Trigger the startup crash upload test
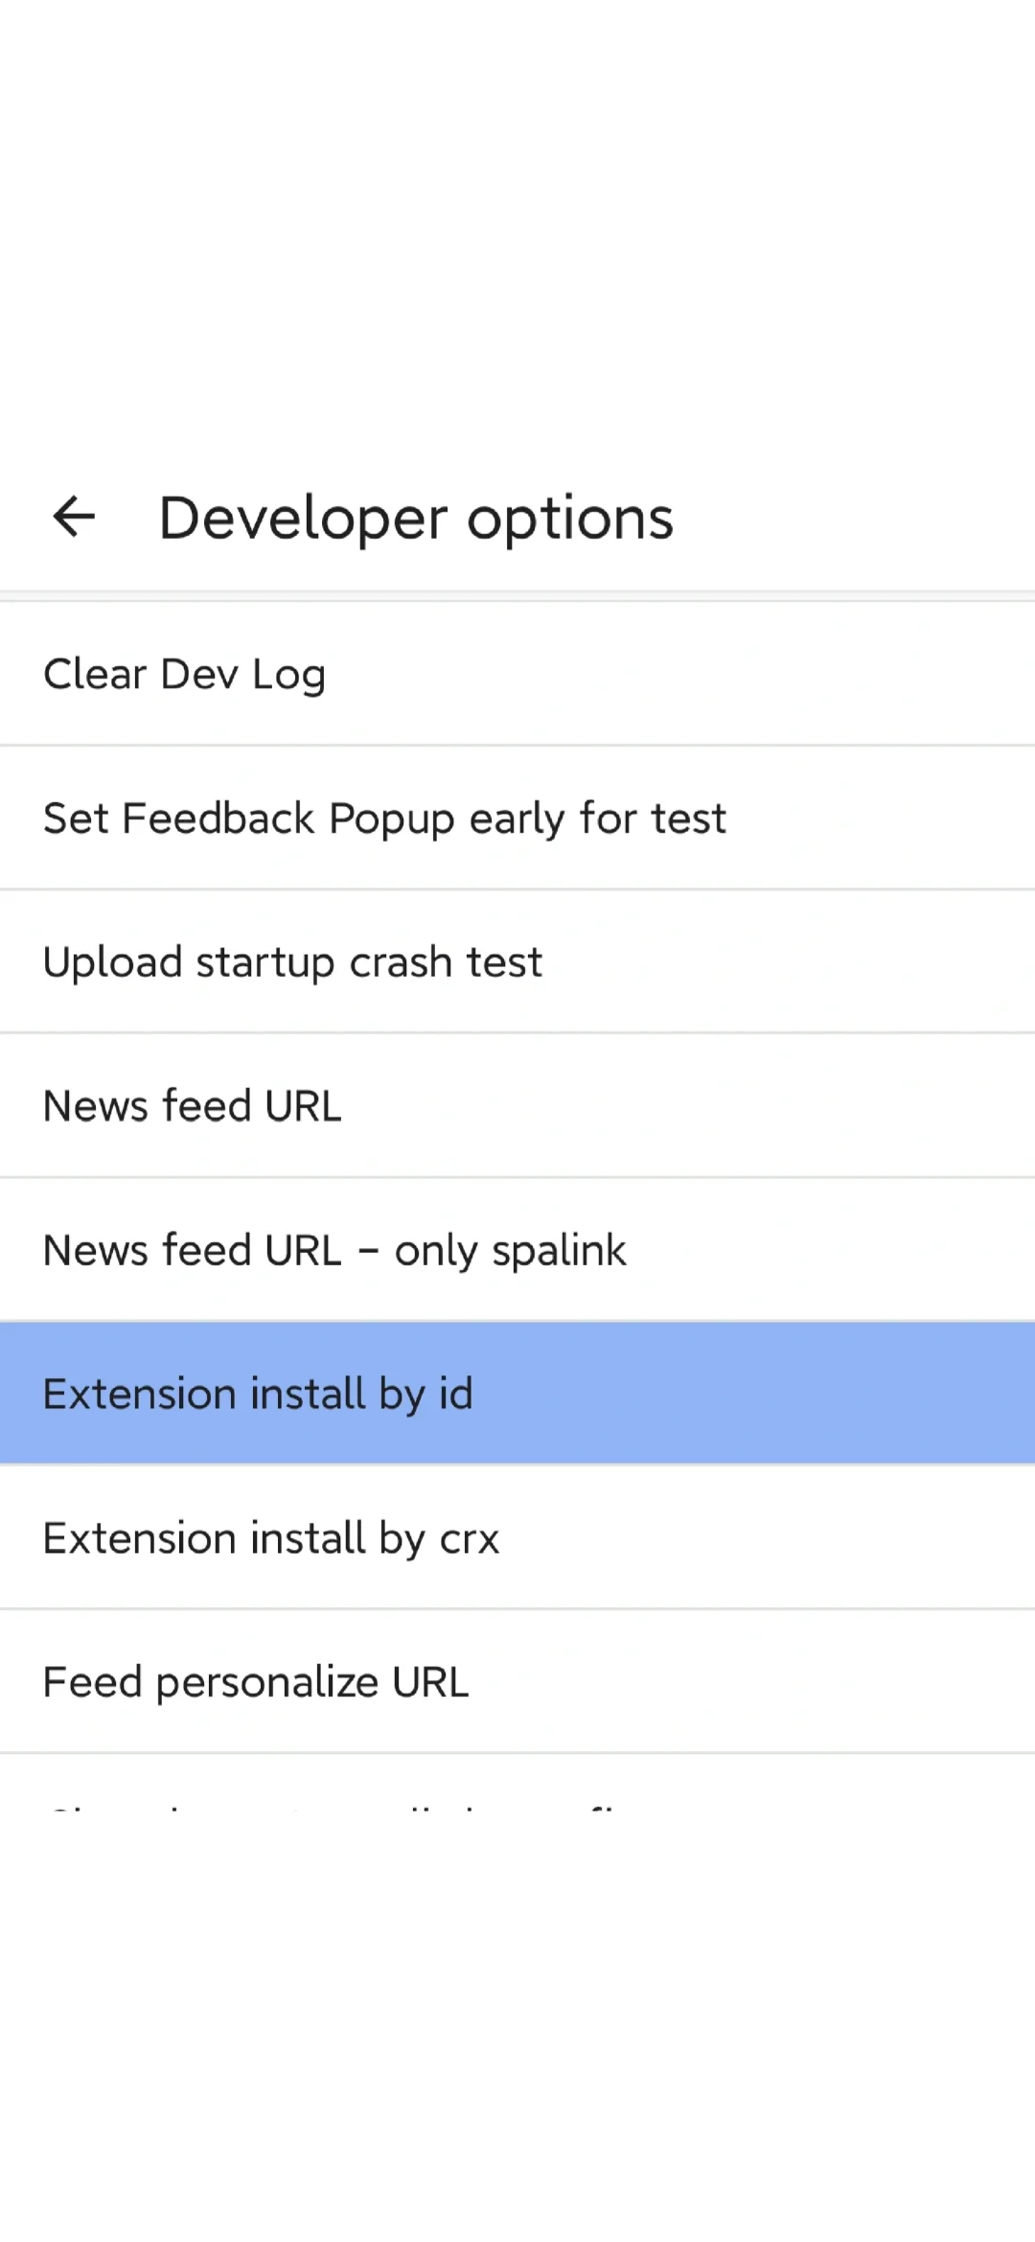The width and height of the screenshot is (1035, 2242). coord(517,961)
